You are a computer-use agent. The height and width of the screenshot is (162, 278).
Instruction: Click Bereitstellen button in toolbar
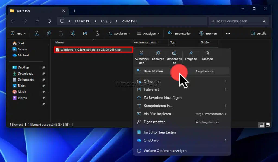coord(180,33)
